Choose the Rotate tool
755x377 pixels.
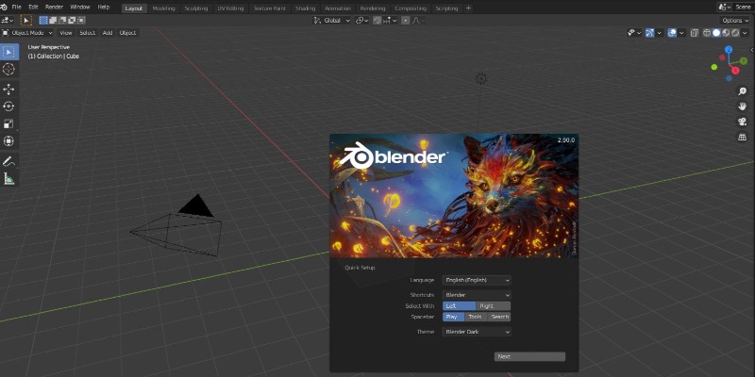(x=8, y=107)
